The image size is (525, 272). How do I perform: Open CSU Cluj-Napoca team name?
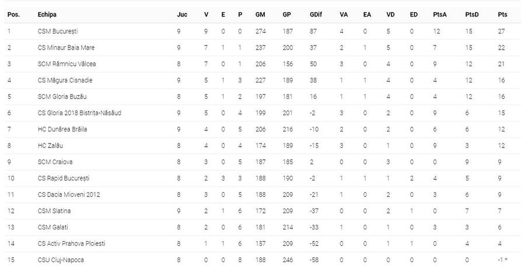[61, 260]
